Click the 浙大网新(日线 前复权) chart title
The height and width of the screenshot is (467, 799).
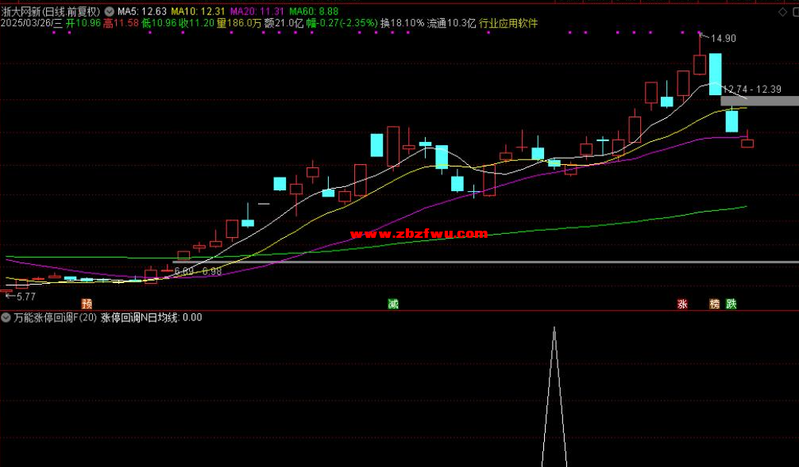click(51, 11)
